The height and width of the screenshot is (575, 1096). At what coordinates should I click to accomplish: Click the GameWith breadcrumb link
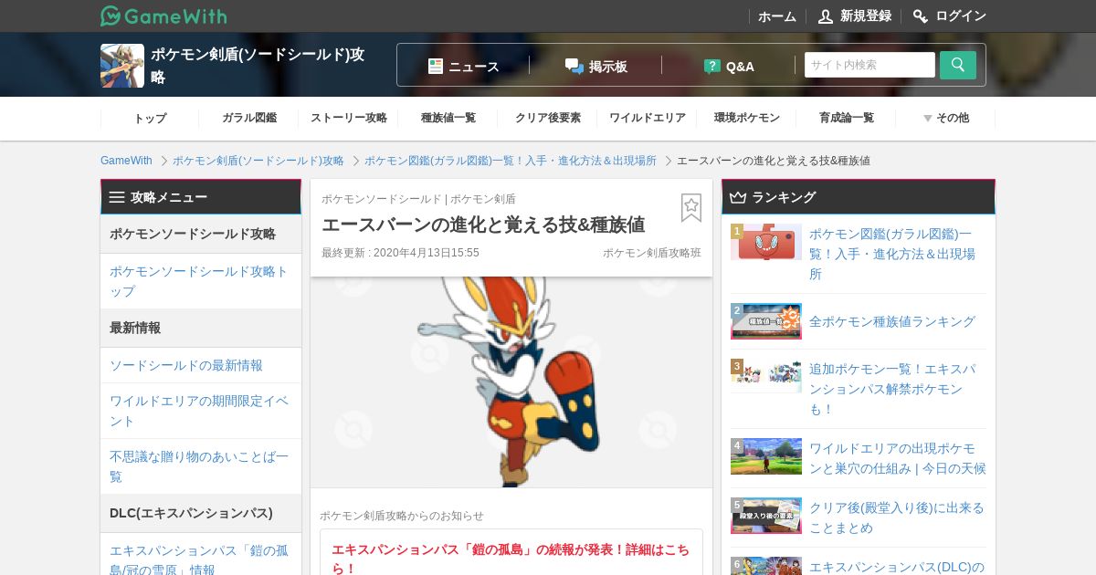click(x=126, y=161)
